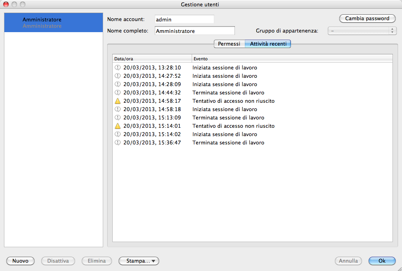Click info icon for 14:44:32 entry
This screenshot has width=402, height=271.
click(x=117, y=93)
